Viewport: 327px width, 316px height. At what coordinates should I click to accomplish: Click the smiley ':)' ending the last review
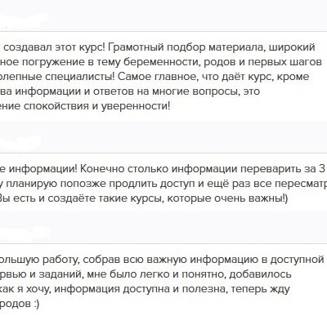pyautogui.click(x=37, y=304)
